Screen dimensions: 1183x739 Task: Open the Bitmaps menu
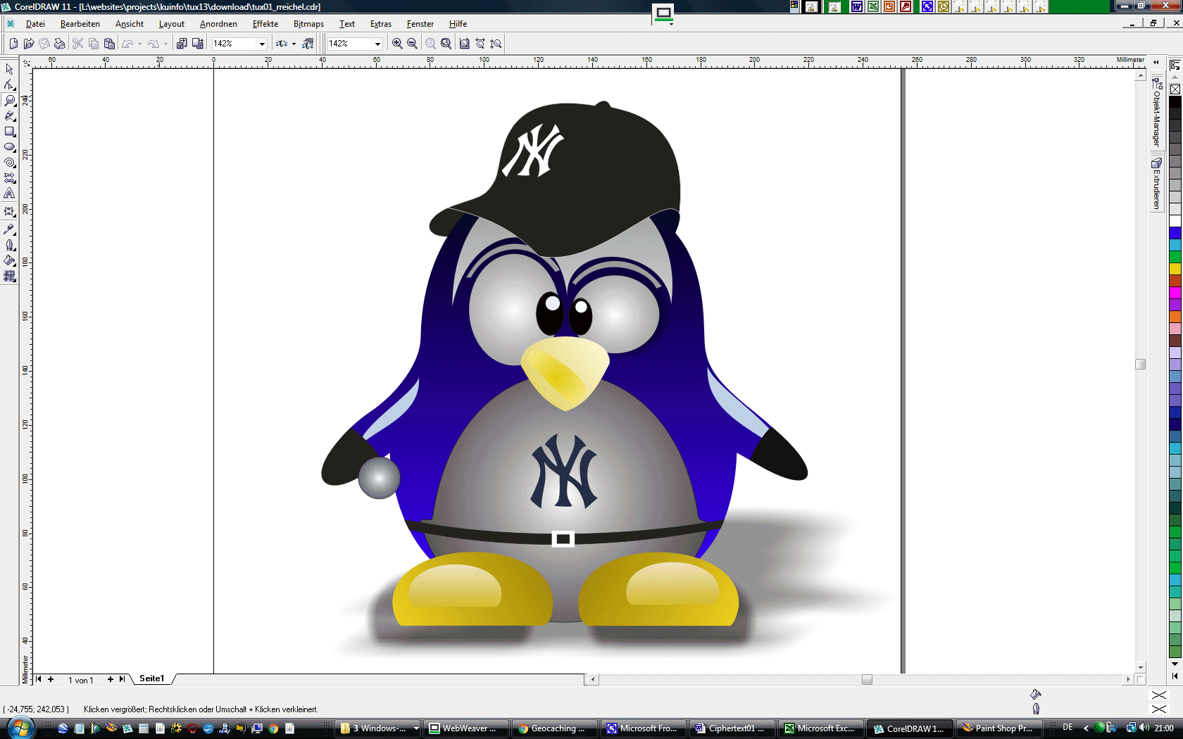[308, 24]
